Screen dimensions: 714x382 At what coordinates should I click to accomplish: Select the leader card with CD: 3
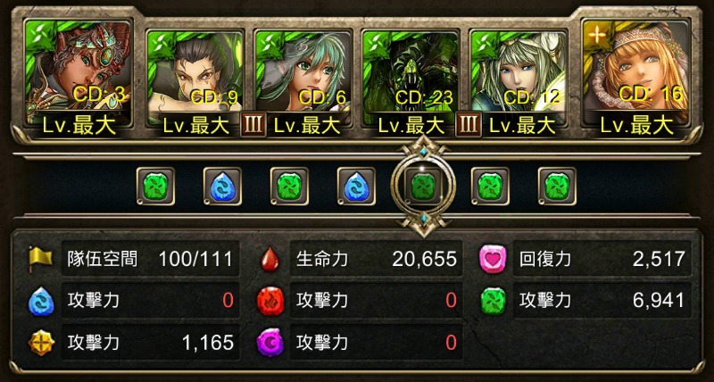coord(79,79)
